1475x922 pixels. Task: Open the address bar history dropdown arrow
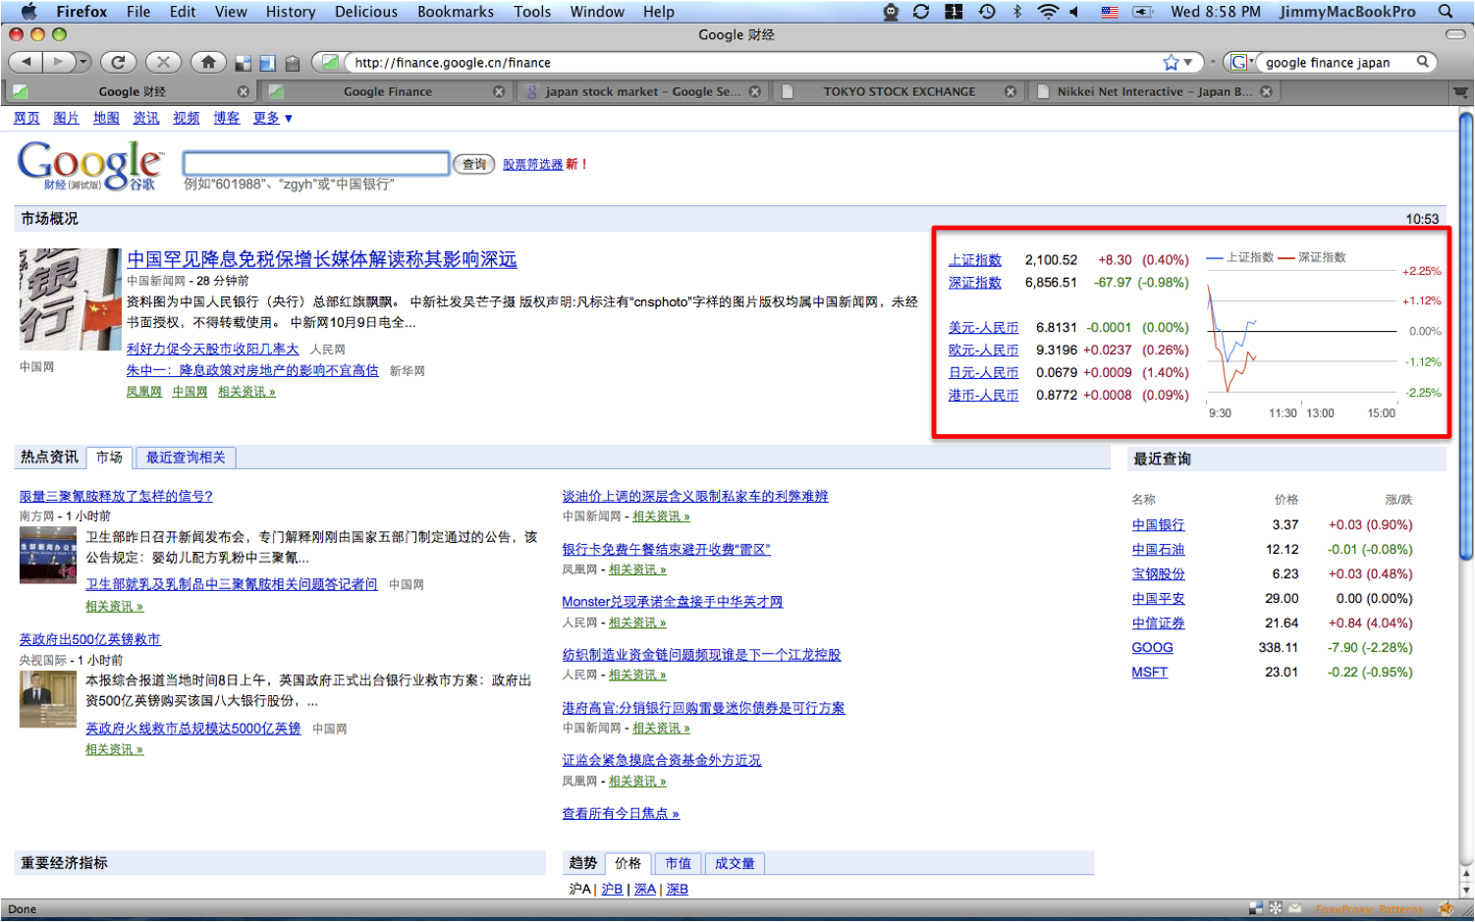click(x=1188, y=62)
